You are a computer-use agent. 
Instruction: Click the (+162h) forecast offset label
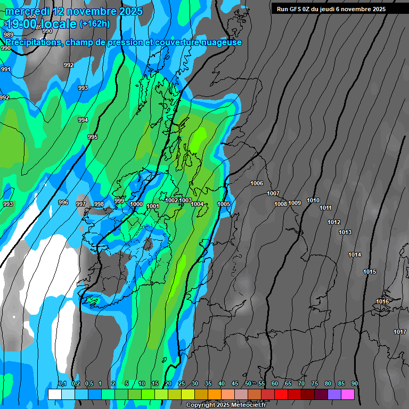point(94,24)
